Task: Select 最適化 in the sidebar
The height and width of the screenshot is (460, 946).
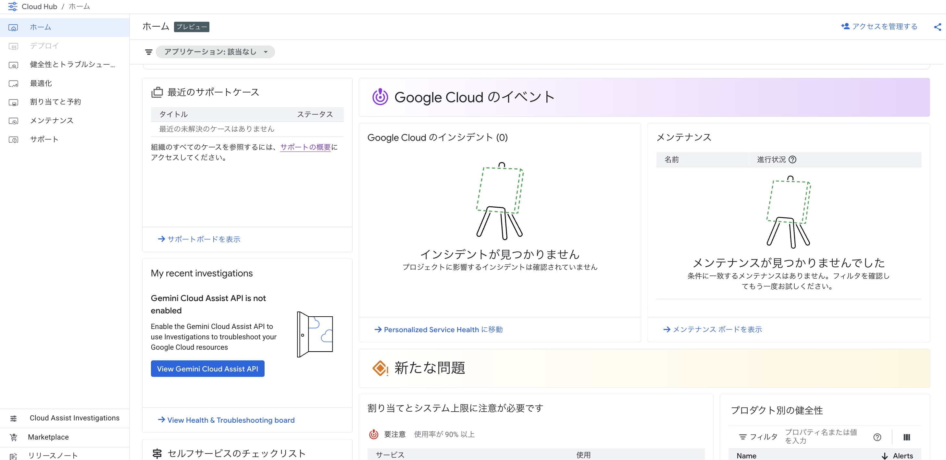Action: pos(41,83)
